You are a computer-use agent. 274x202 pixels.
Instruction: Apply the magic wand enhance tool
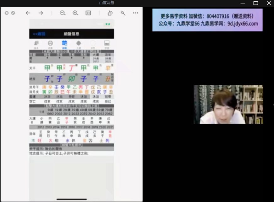coord(123,13)
